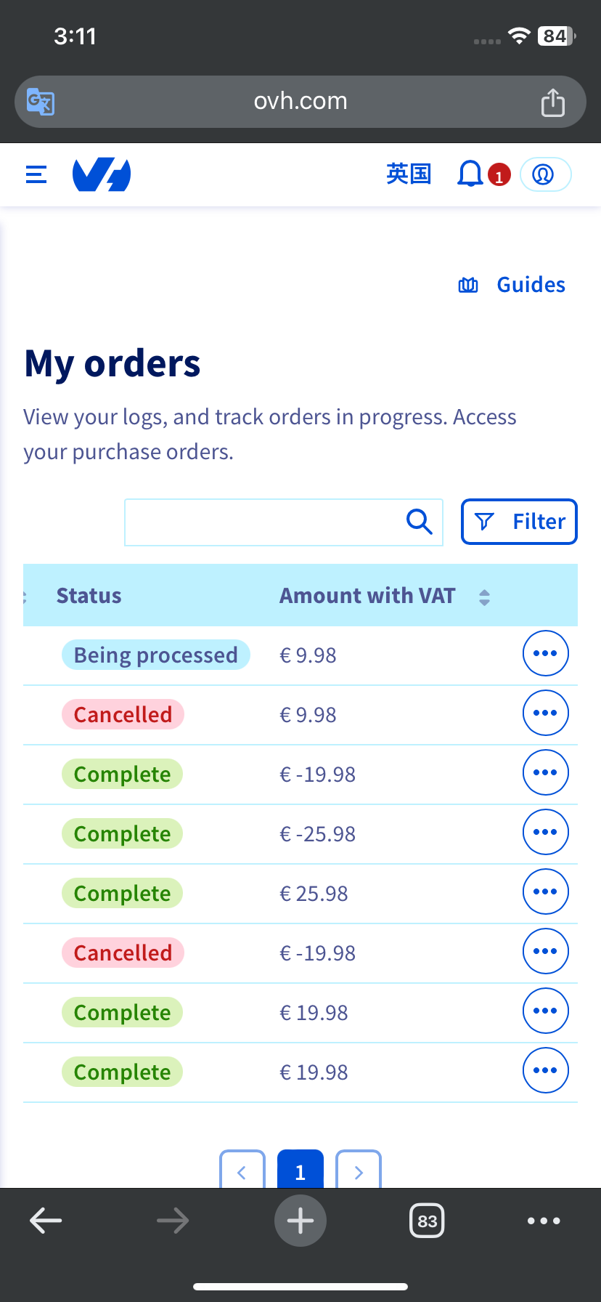Open the notifications bell

tap(470, 174)
